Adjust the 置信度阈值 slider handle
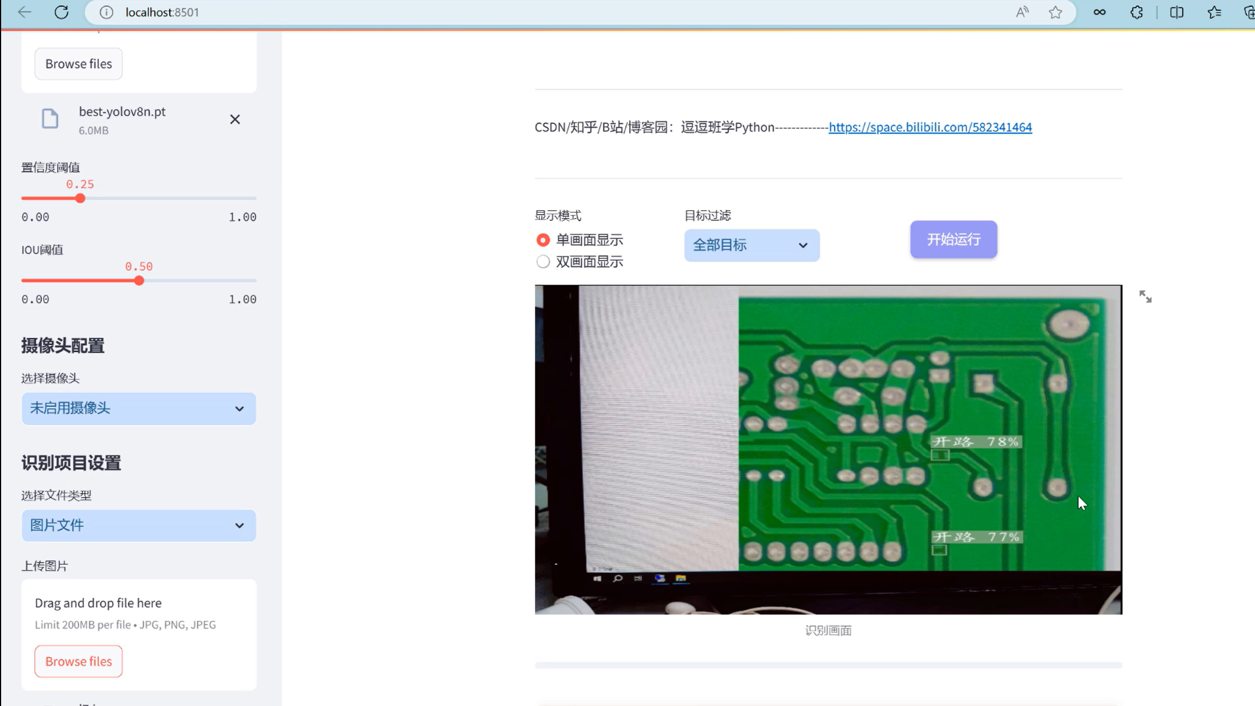The image size is (1255, 706). [80, 198]
